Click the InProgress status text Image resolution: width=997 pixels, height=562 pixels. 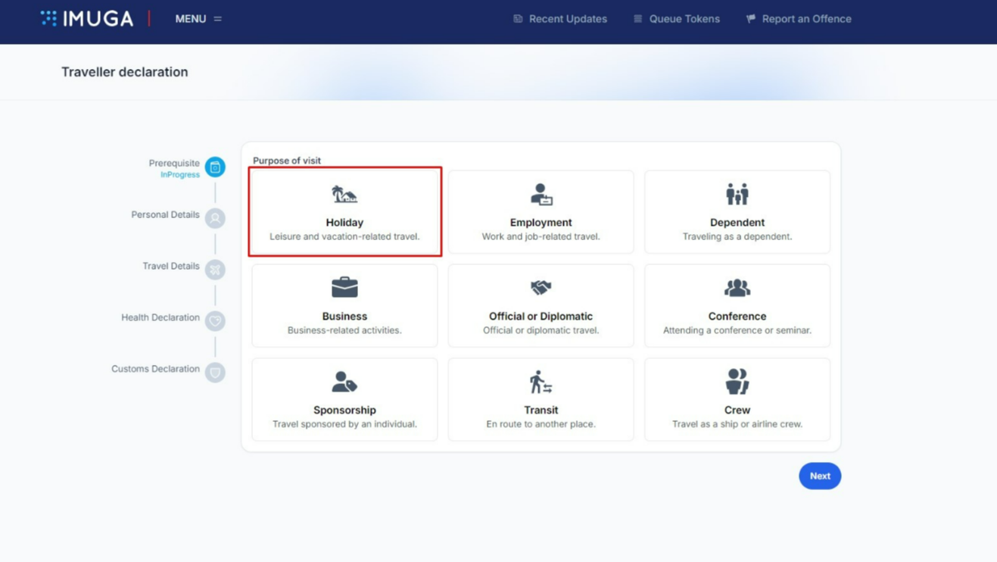point(180,175)
